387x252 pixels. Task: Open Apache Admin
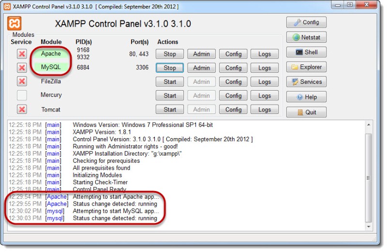(x=201, y=54)
